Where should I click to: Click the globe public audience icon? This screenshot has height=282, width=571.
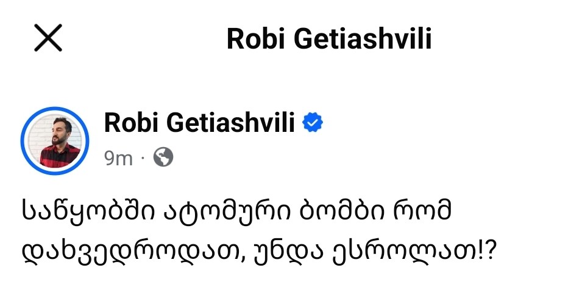(163, 157)
